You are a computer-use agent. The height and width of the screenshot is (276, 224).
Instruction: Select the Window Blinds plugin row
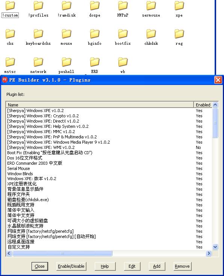[x=109, y=174]
